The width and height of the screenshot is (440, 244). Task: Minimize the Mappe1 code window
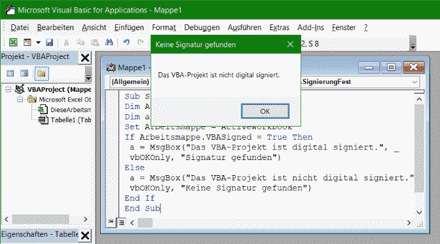369,68
